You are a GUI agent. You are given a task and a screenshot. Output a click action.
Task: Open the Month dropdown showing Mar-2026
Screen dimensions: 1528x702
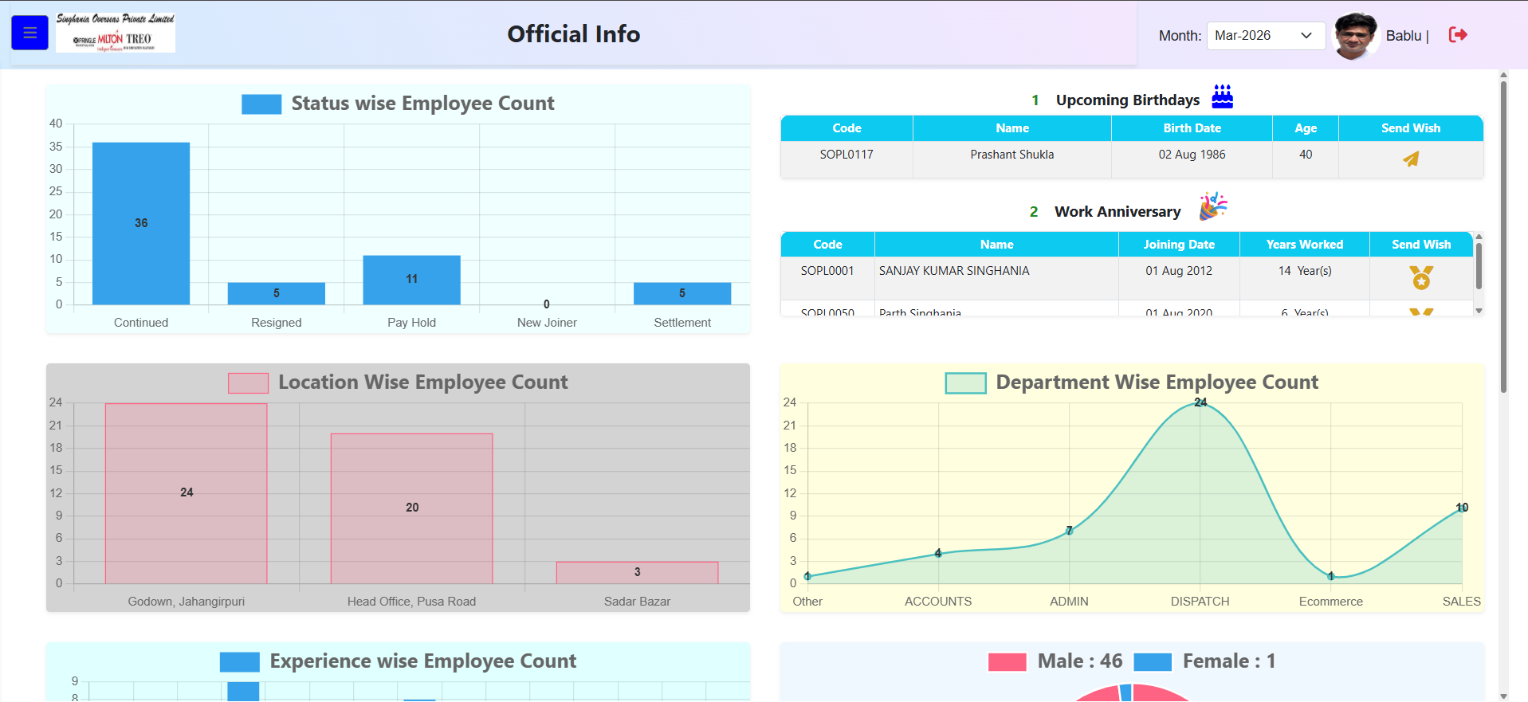1266,35
